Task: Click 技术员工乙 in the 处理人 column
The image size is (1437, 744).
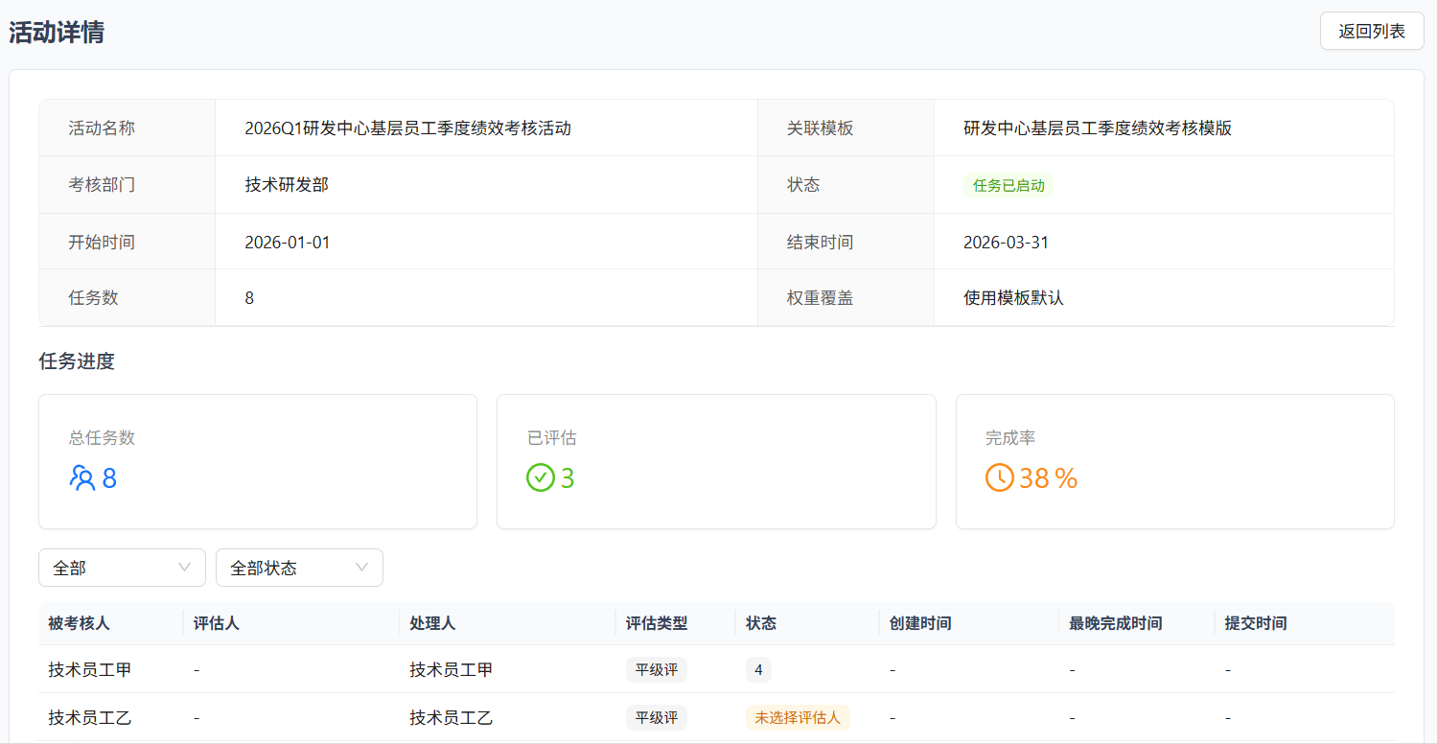Action: [452, 717]
